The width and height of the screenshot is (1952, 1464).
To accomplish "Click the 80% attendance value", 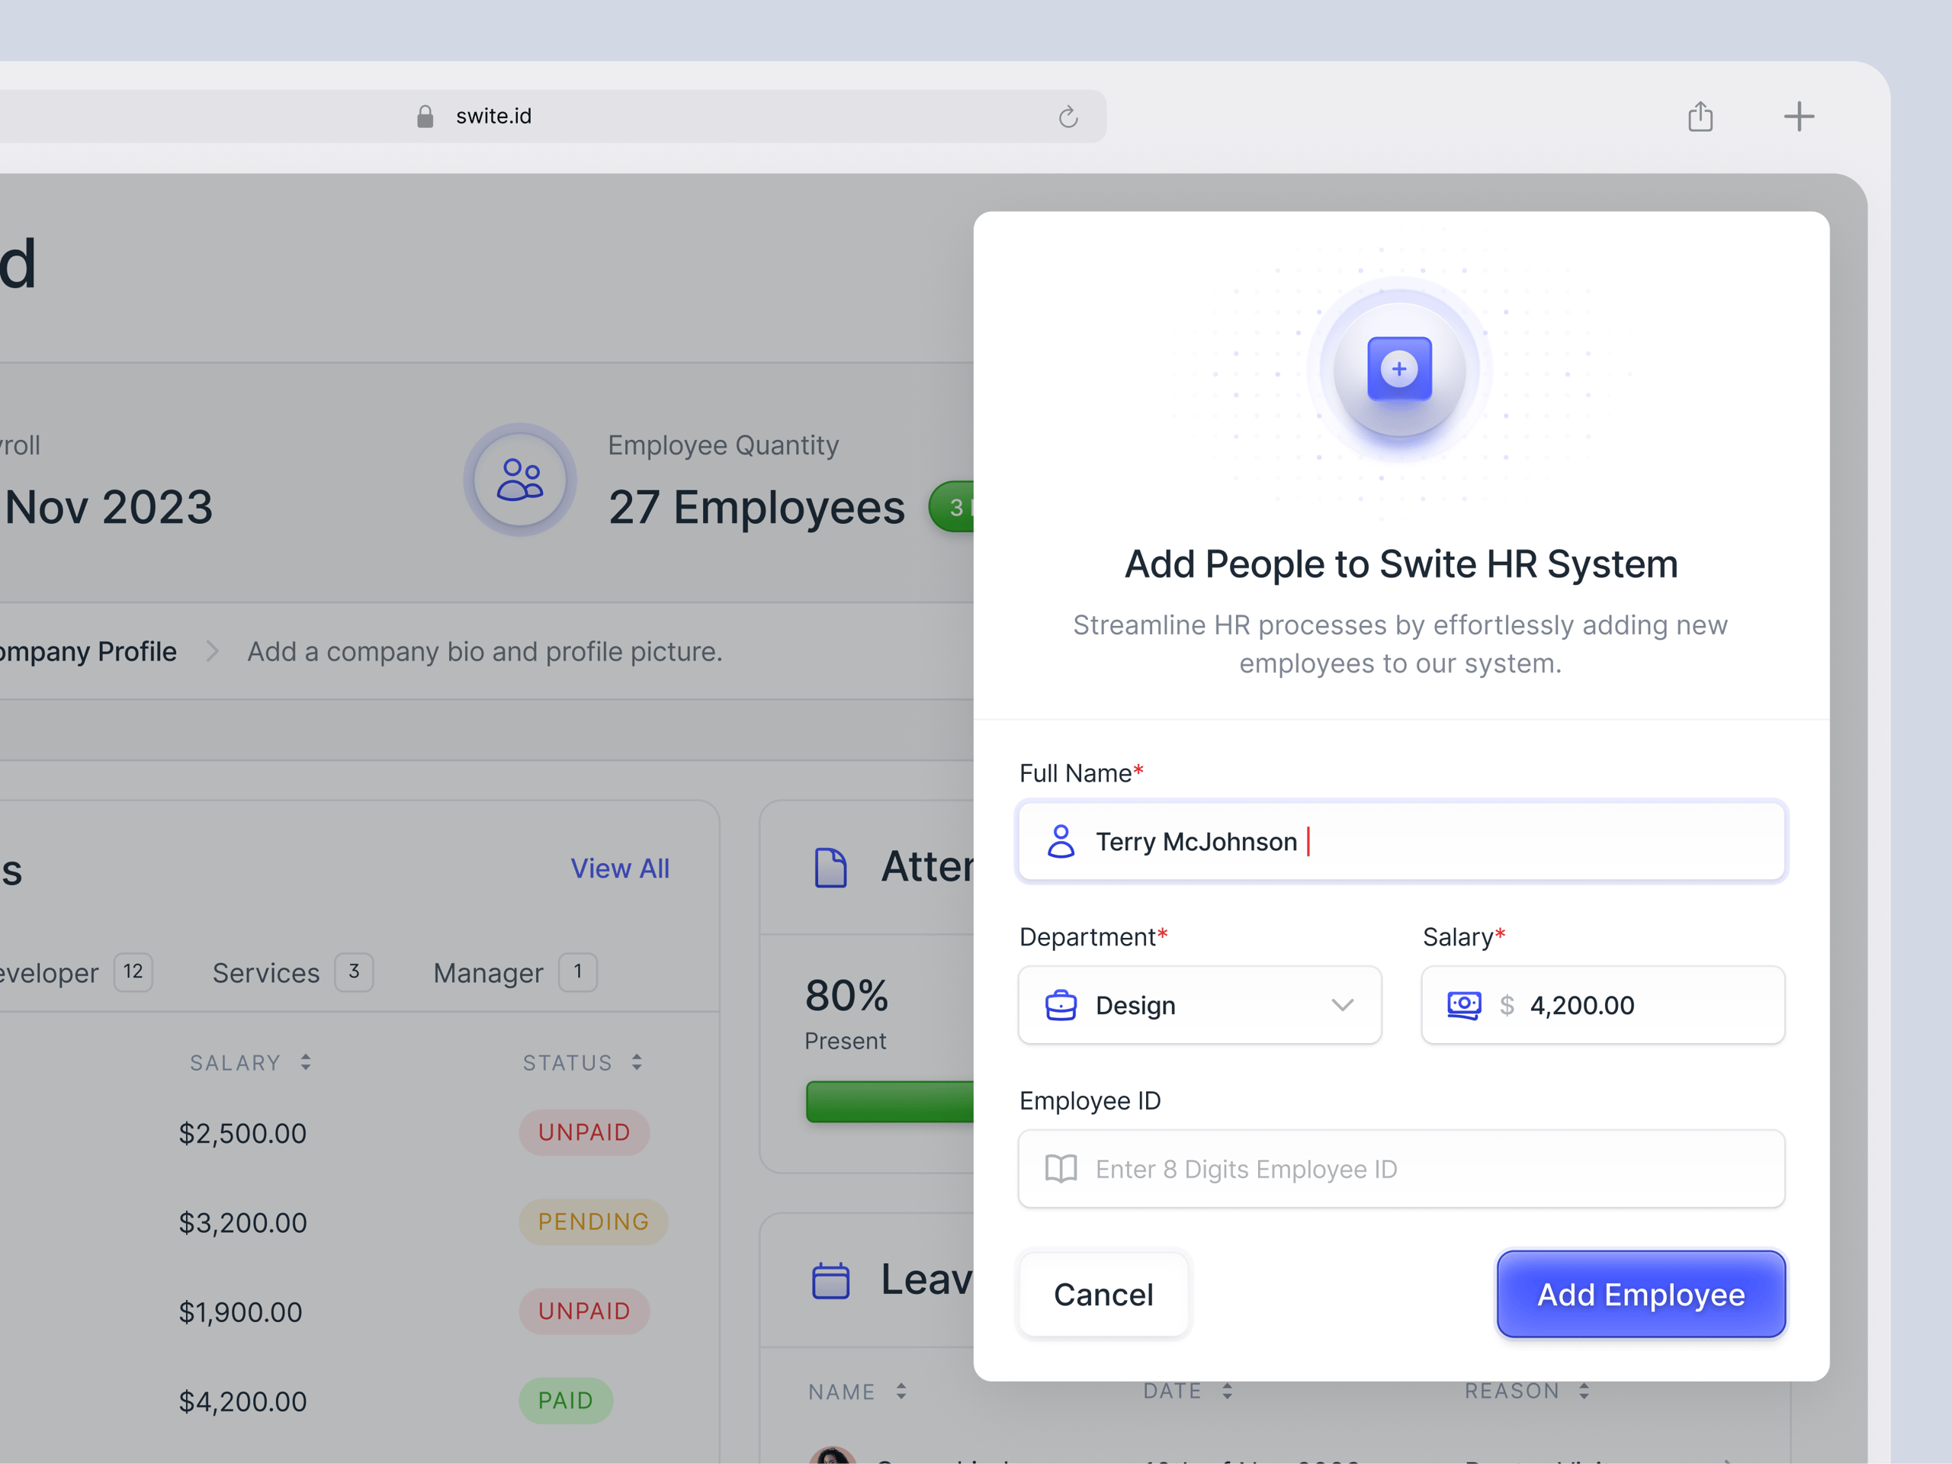I will (846, 995).
